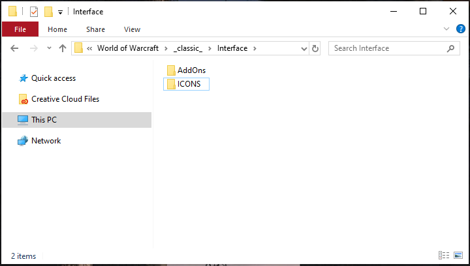The height and width of the screenshot is (266, 470).
Task: Click the search magnifier icon
Action: pos(450,48)
